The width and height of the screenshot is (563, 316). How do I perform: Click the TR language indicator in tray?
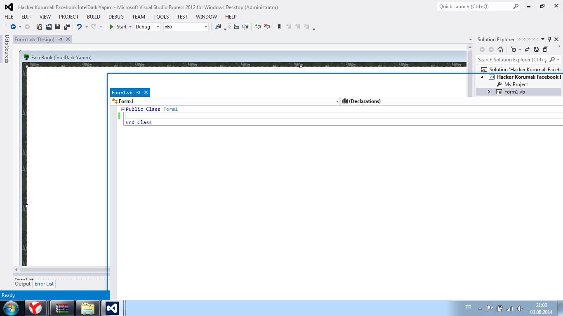(x=468, y=307)
